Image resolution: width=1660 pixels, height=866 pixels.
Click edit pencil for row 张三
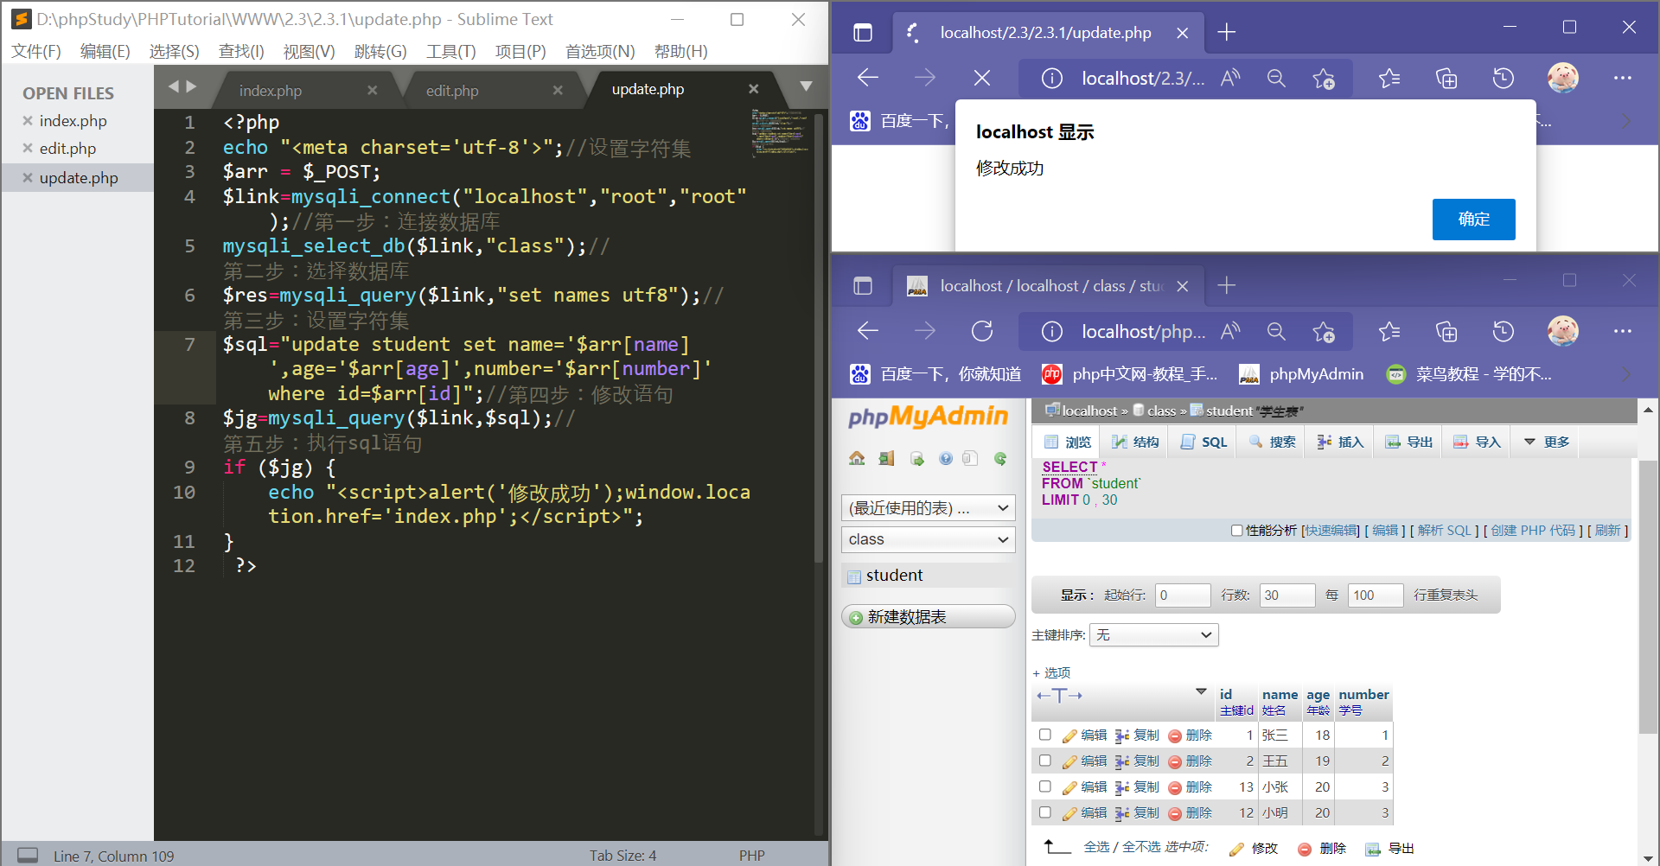click(1069, 735)
